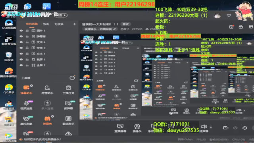
Task: Add a new scene with the plus icon
Action: tap(75, 24)
